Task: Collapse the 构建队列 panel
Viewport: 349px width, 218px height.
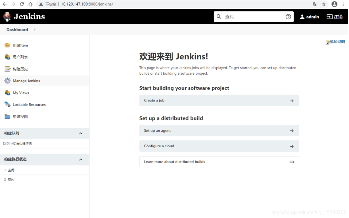Action: (81, 133)
